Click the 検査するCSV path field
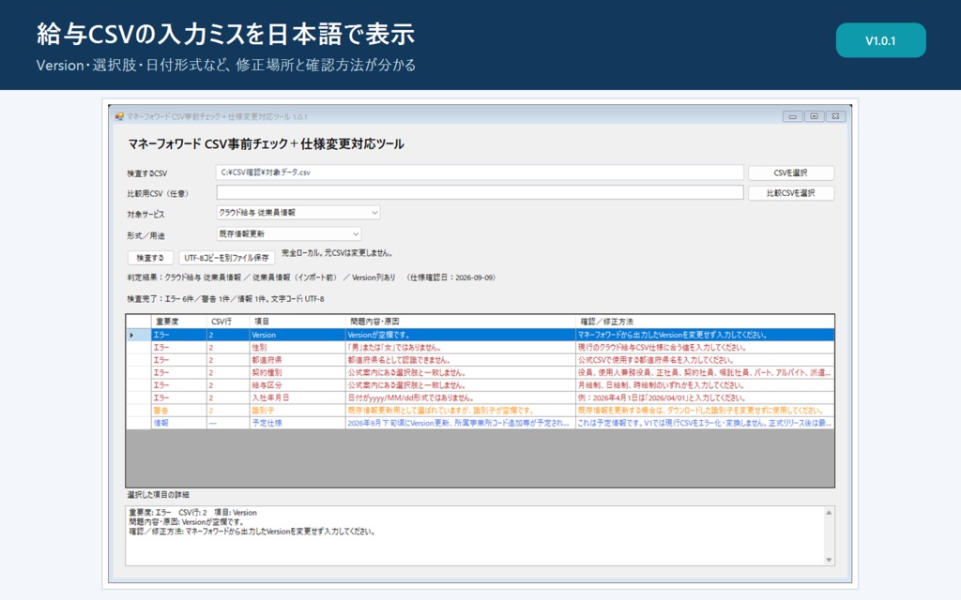This screenshot has height=600, width=961. click(x=480, y=172)
